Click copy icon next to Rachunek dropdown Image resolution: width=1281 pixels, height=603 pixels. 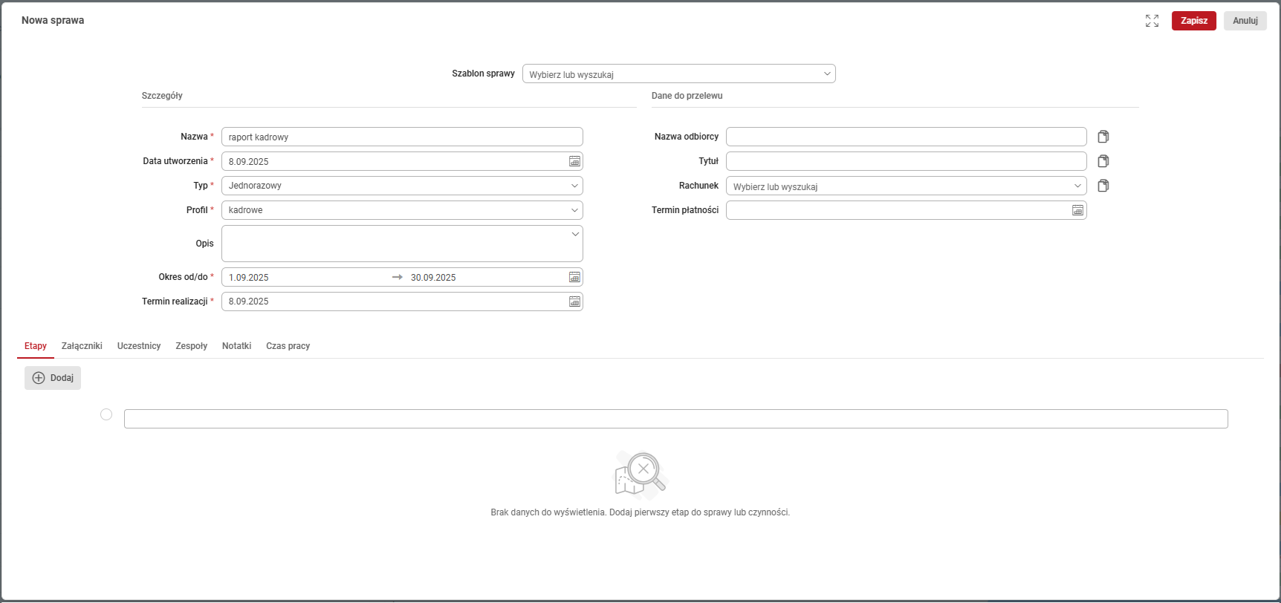[1103, 186]
